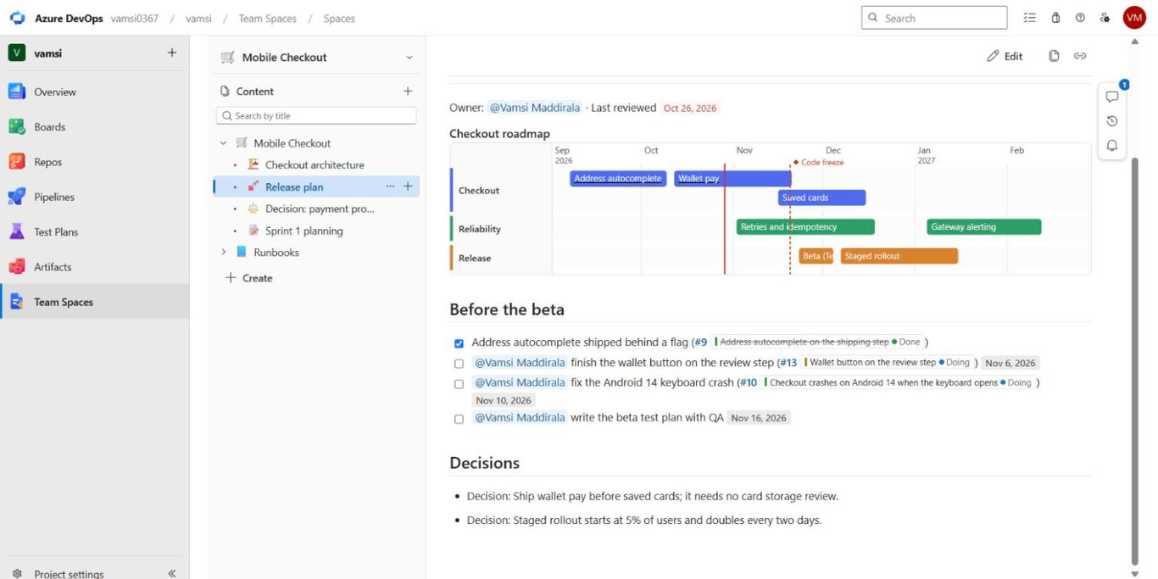1158x579 pixels.
Task: Check the Android 14 keyboard crash task
Action: [459, 384]
